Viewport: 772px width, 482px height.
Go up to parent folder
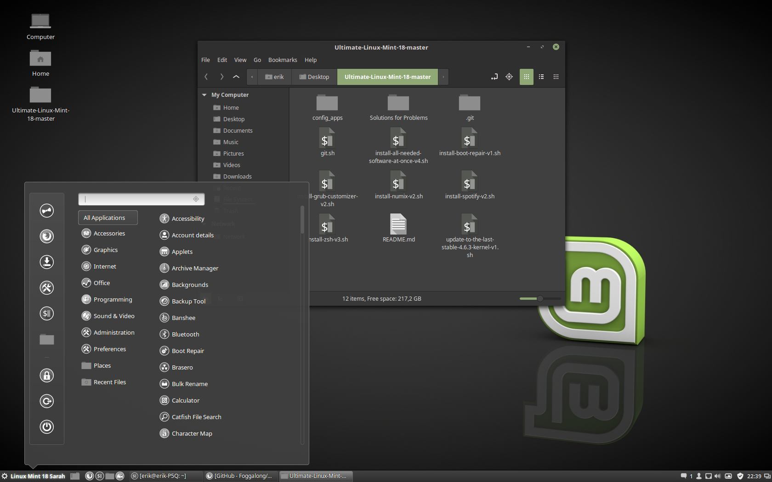coord(236,77)
